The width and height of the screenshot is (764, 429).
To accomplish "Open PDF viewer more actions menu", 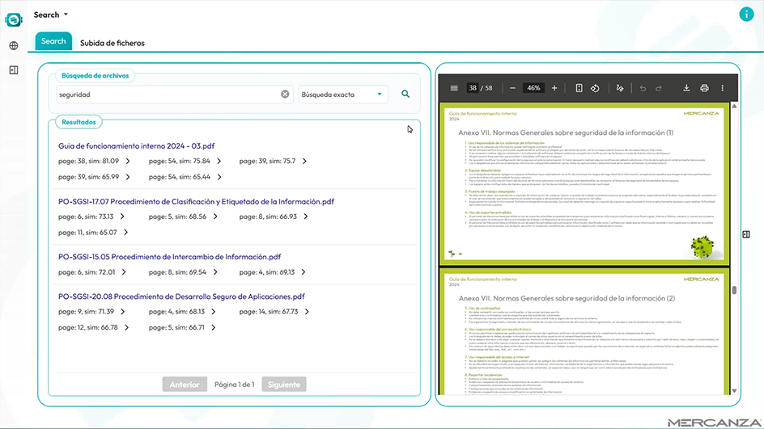I will tap(723, 88).
